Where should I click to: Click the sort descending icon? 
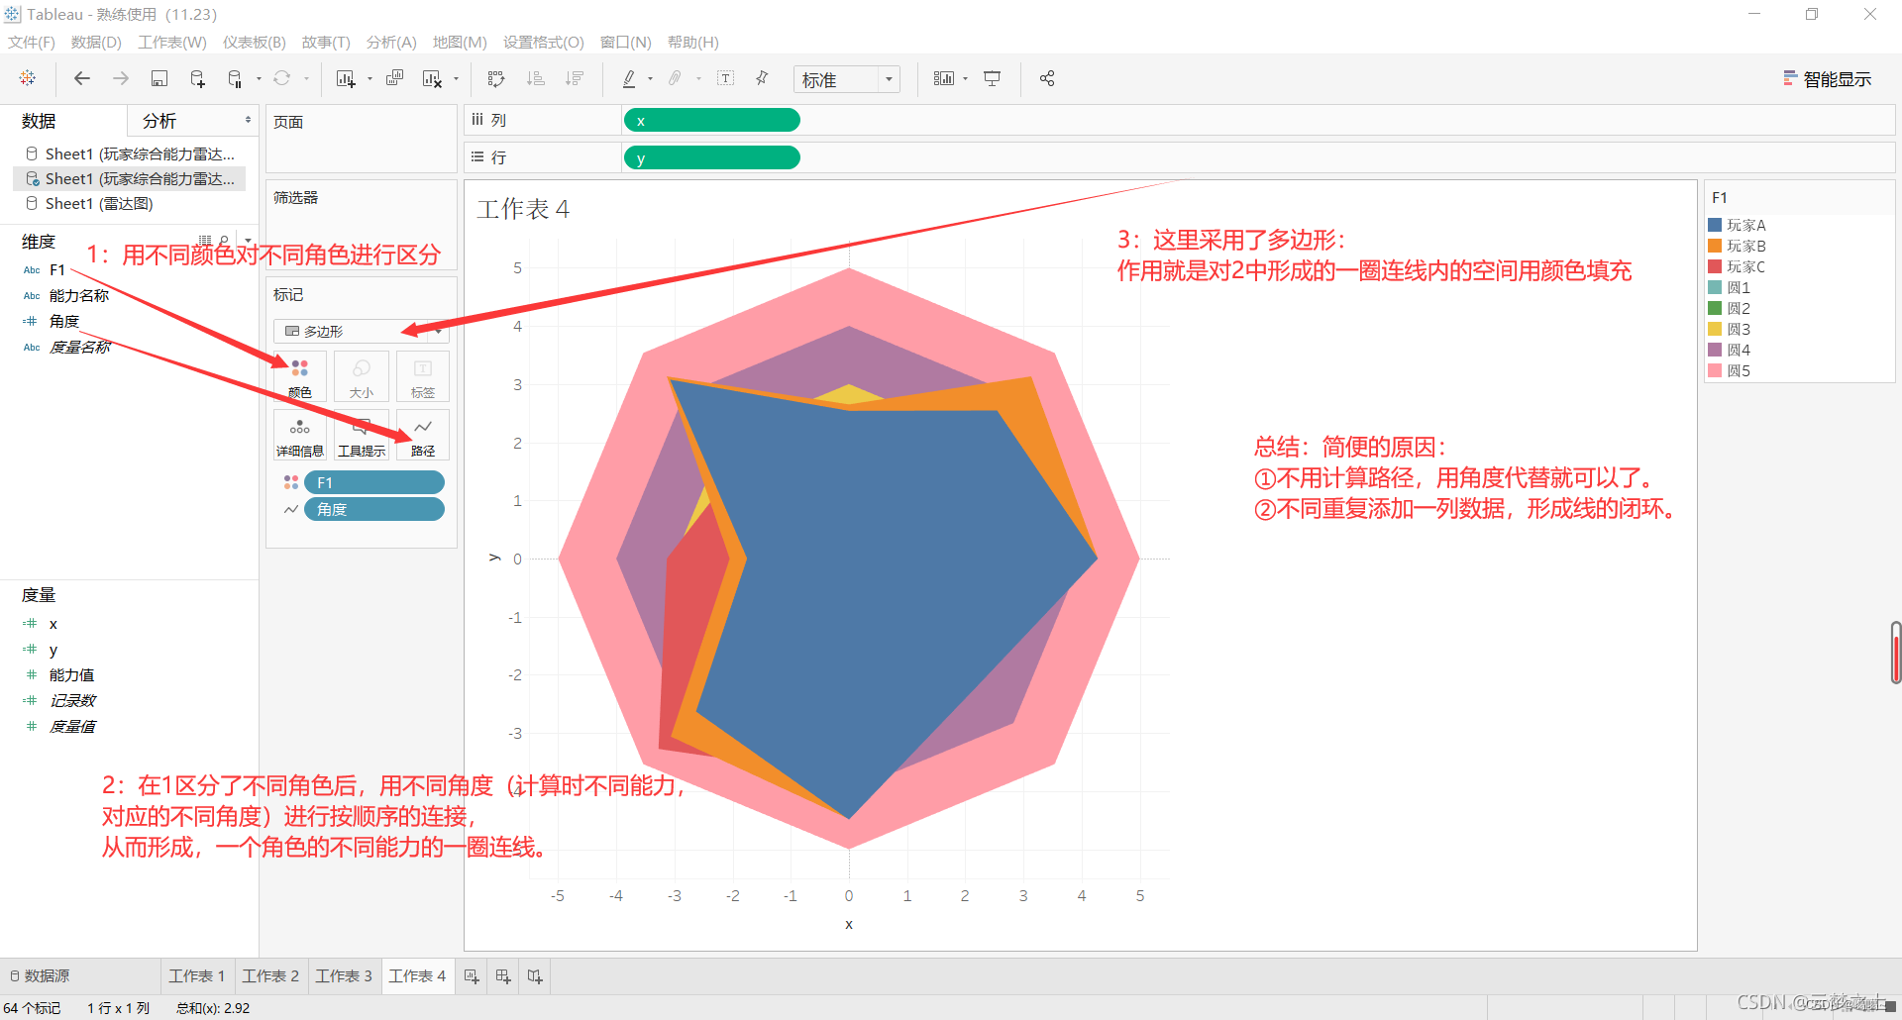coord(575,78)
